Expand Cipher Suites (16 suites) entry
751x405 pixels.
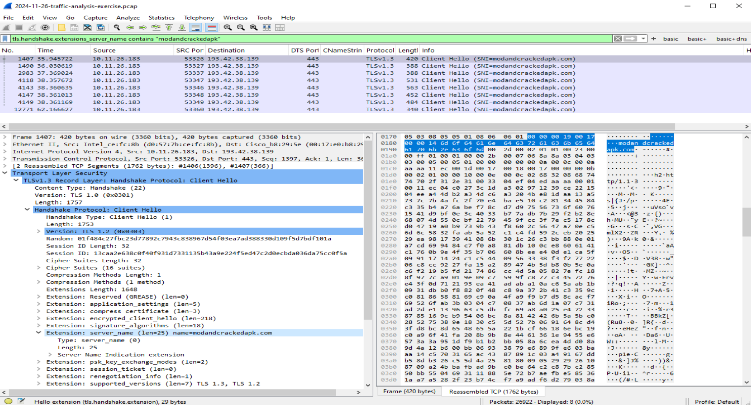[39, 267]
